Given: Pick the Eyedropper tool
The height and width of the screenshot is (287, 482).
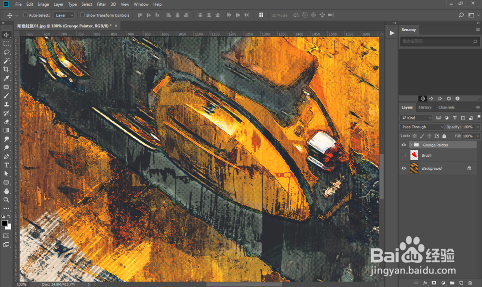Looking at the screenshot, I should click(7, 78).
